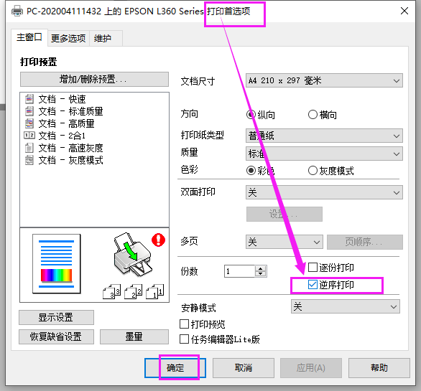Click the 墨量 ink level button
This screenshot has height=391, width=421.
134,336
